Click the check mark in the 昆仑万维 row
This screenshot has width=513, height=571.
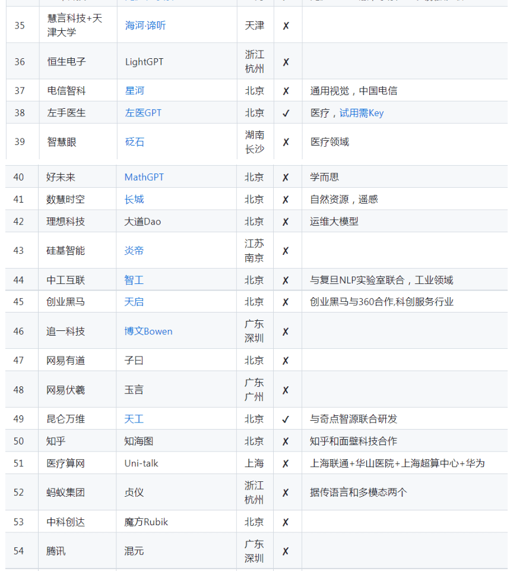click(286, 419)
